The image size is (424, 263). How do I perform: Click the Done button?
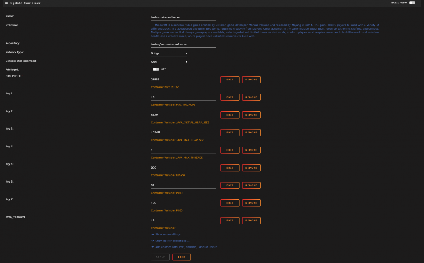[181, 257]
